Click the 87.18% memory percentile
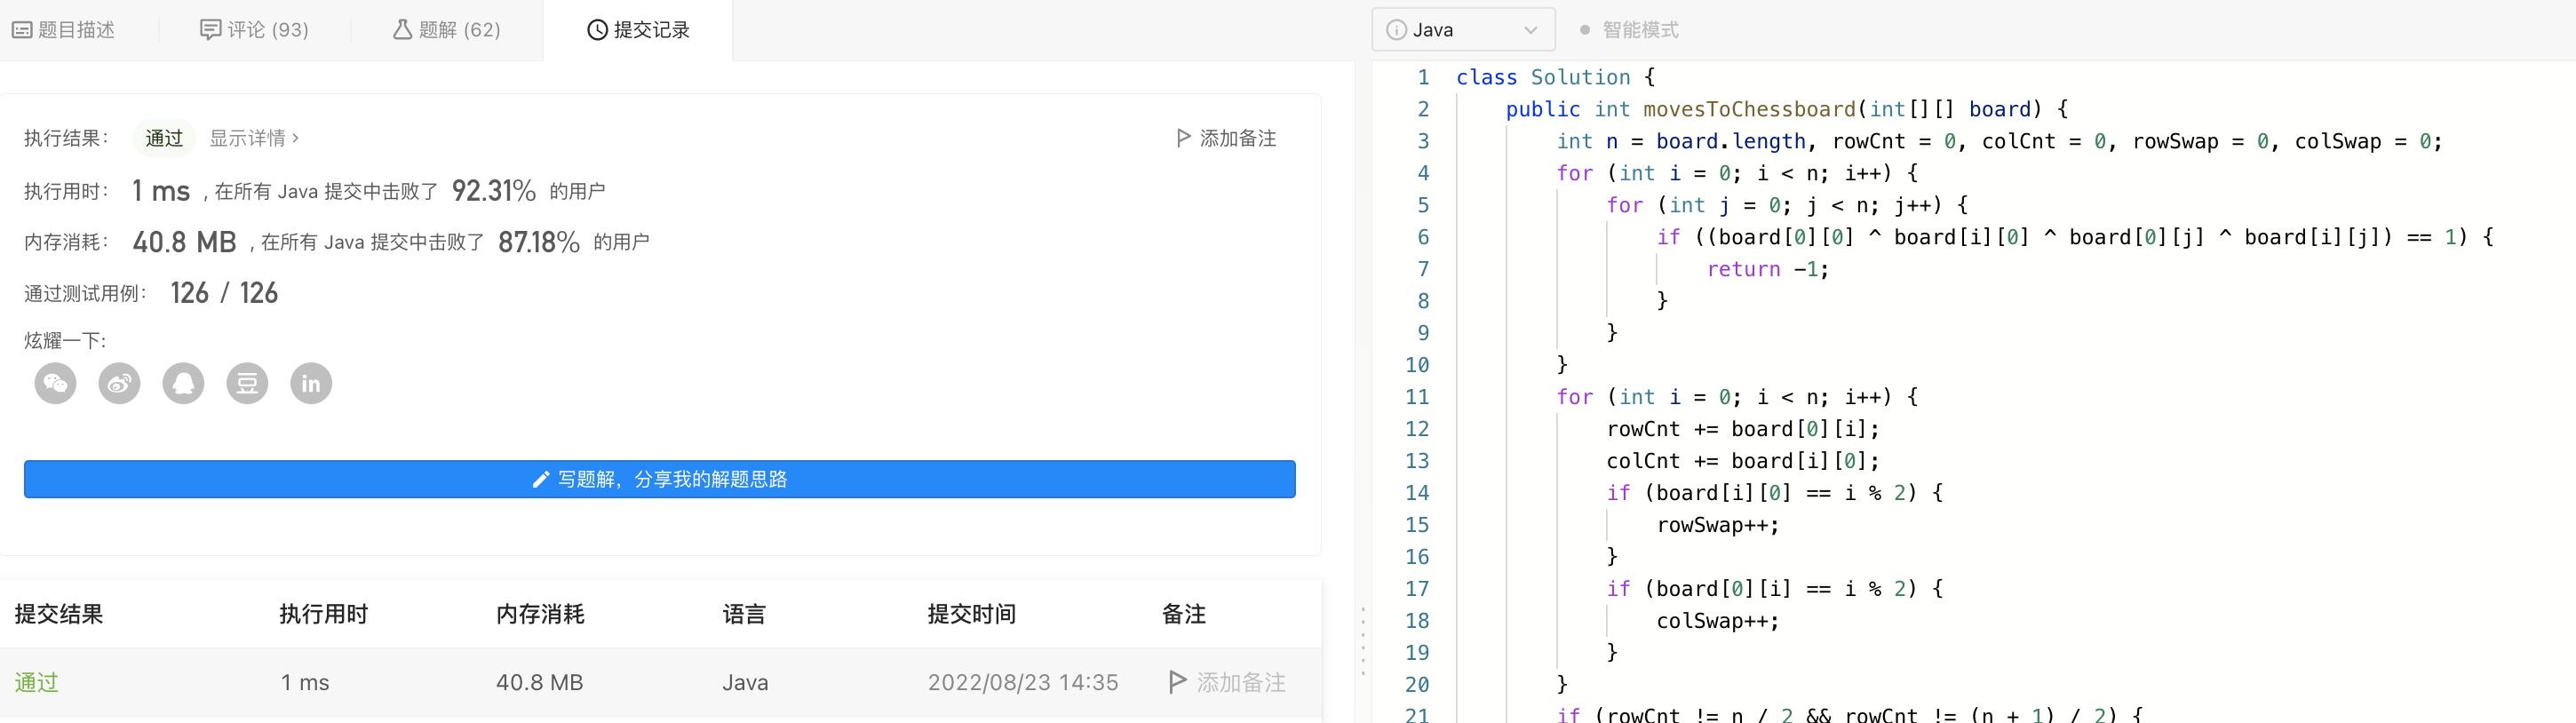Image resolution: width=2576 pixels, height=723 pixels. pyautogui.click(x=539, y=242)
